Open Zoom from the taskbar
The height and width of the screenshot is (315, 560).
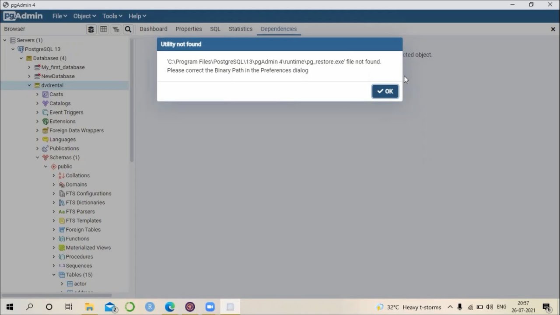tap(210, 307)
